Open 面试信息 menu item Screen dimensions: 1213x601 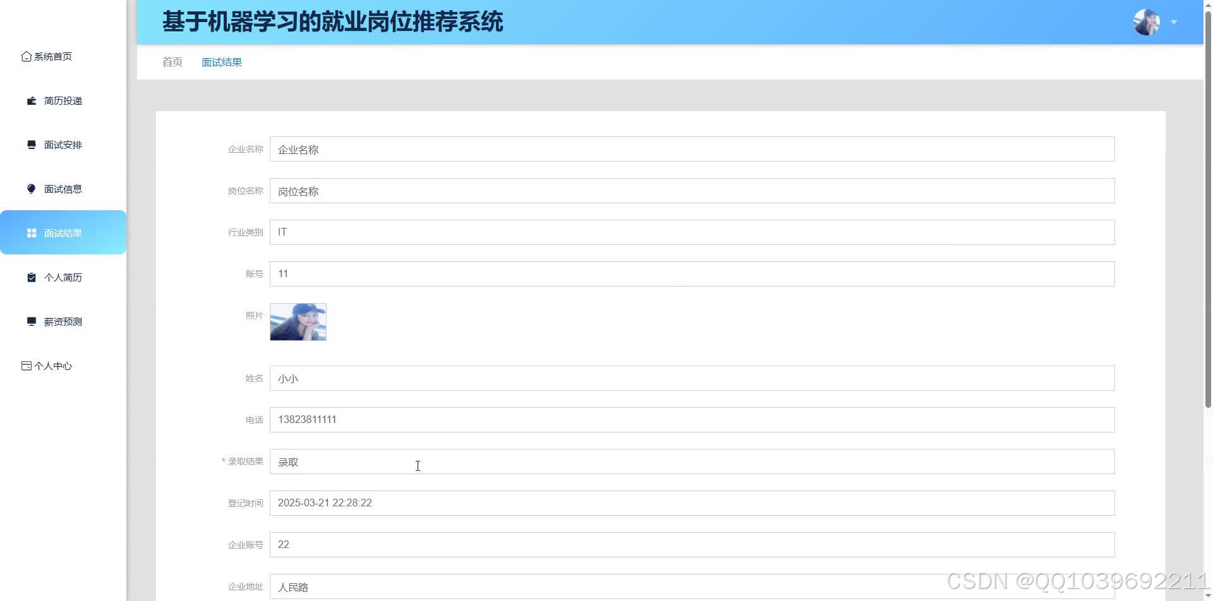(63, 189)
